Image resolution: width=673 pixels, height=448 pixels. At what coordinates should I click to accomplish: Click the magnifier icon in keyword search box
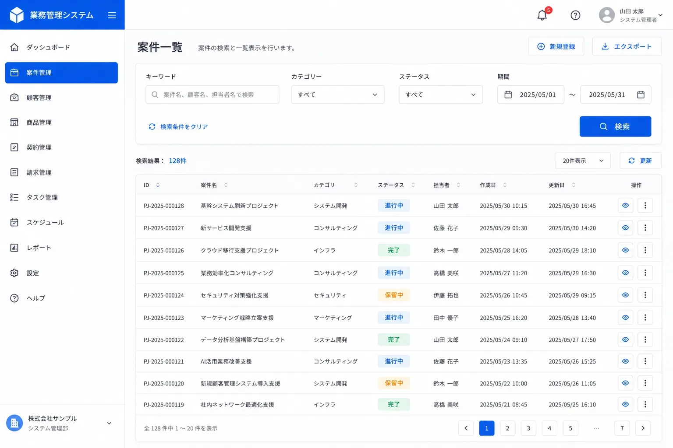click(x=155, y=94)
